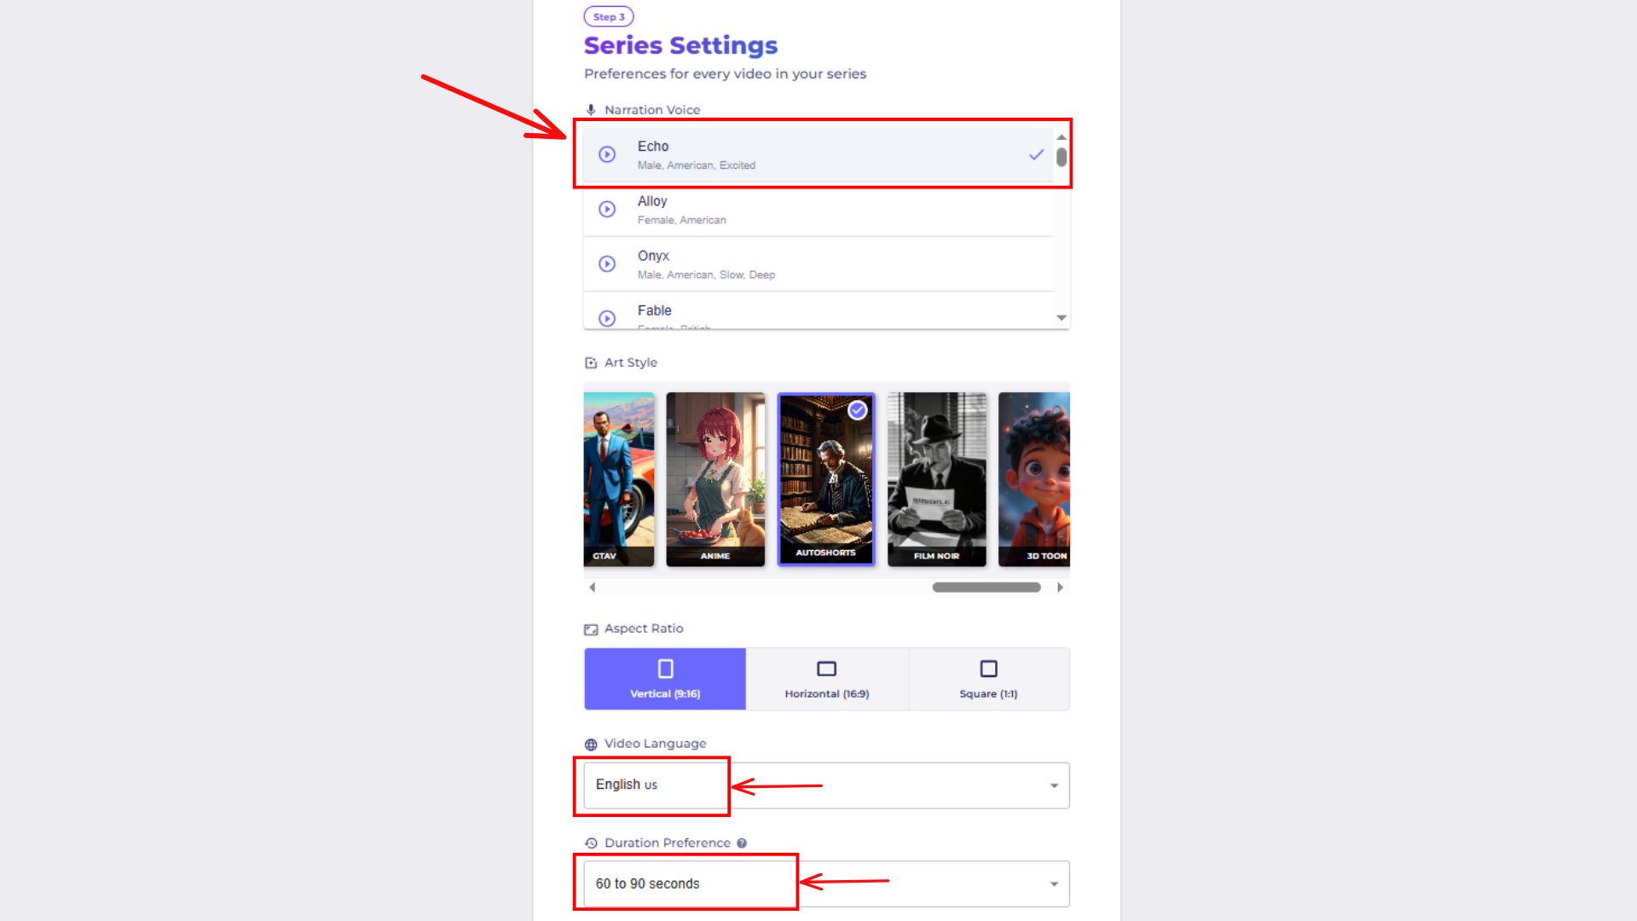
Task: Select the Film Noir art style
Action: coord(936,478)
